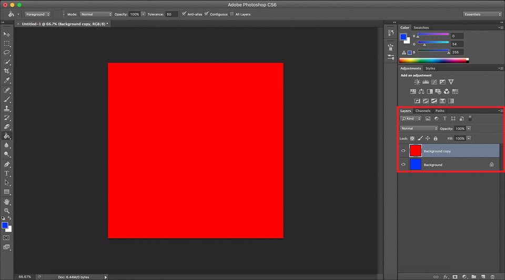Switch to the Channels tab
505x280 pixels.
point(422,111)
